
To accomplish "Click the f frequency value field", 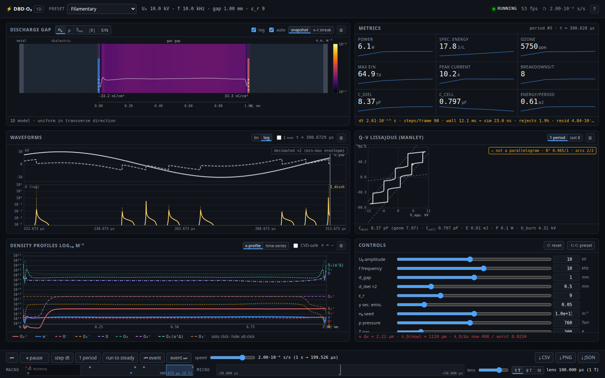I will [566, 268].
